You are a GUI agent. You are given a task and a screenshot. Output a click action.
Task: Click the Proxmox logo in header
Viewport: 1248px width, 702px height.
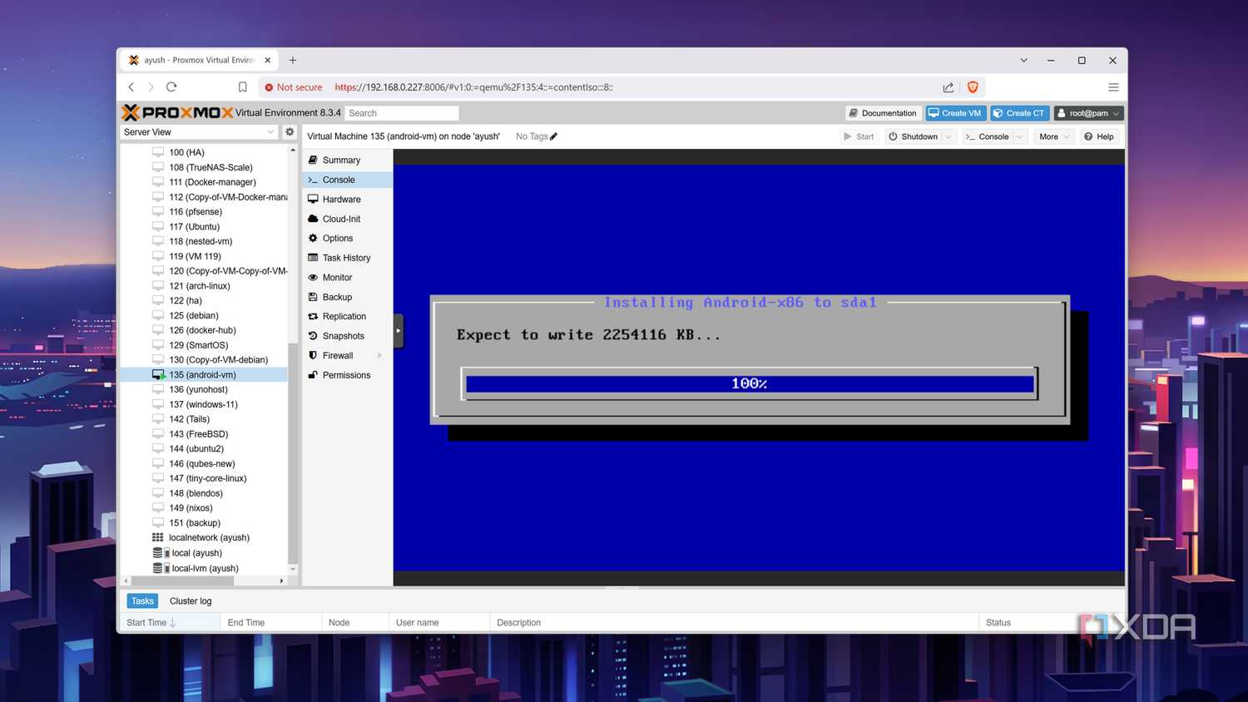(x=177, y=112)
